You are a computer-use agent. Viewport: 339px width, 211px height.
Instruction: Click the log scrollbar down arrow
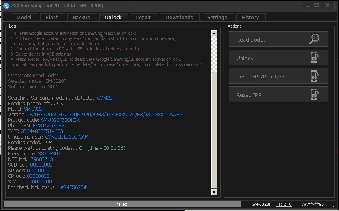coord(214,192)
